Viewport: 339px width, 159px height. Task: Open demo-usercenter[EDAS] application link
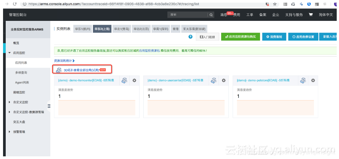tap(175, 80)
